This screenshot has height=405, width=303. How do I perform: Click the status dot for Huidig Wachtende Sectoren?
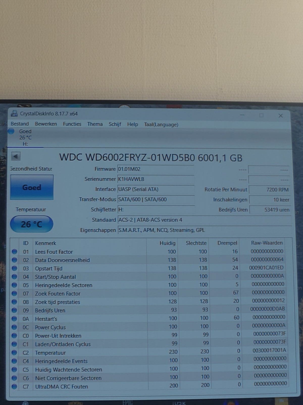15,370
